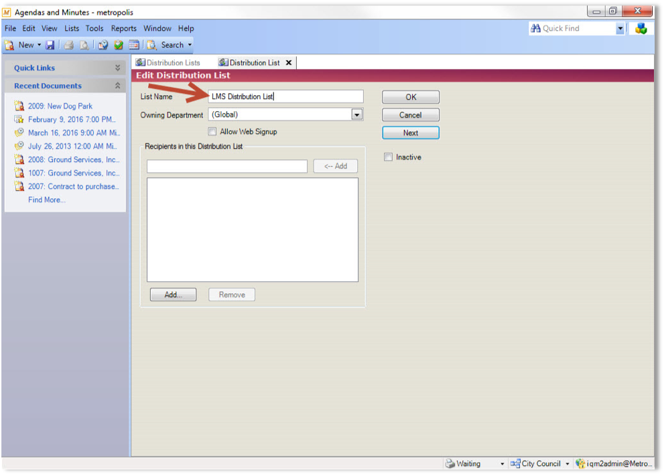Screen dimensions: 664x474
Task: Click the Quick Find search field
Action: point(578,28)
